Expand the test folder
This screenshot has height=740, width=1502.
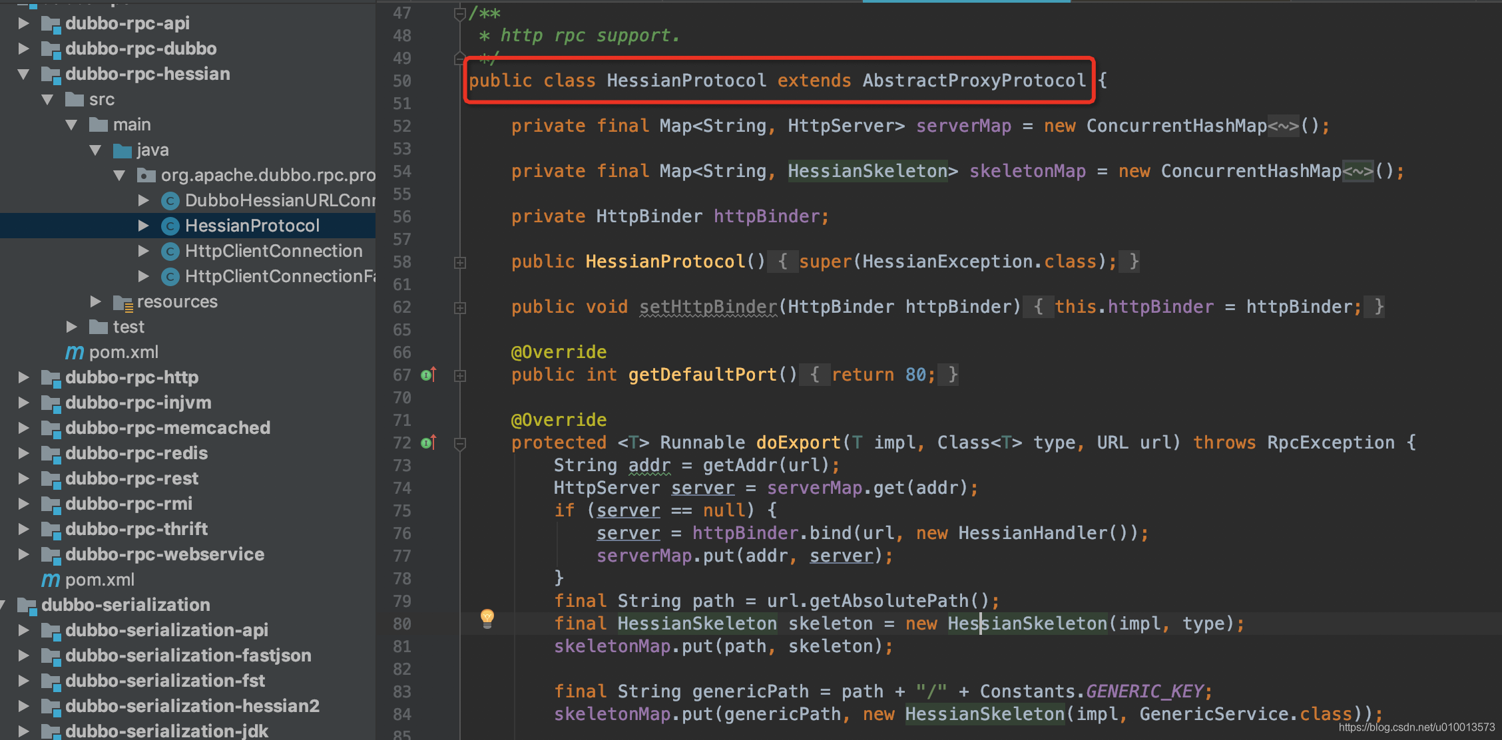(71, 327)
